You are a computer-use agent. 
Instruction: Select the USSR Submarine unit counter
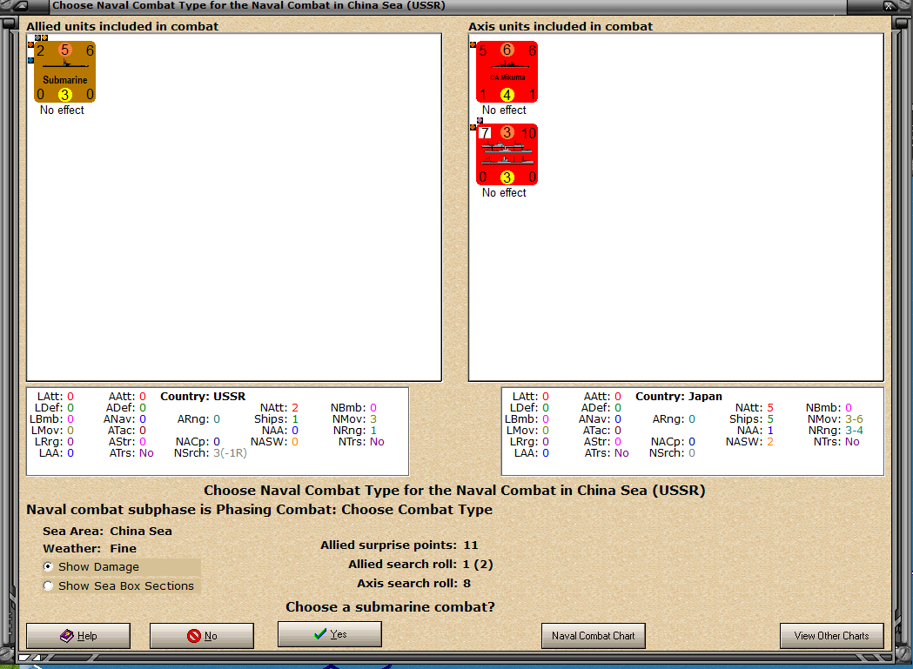[x=64, y=71]
